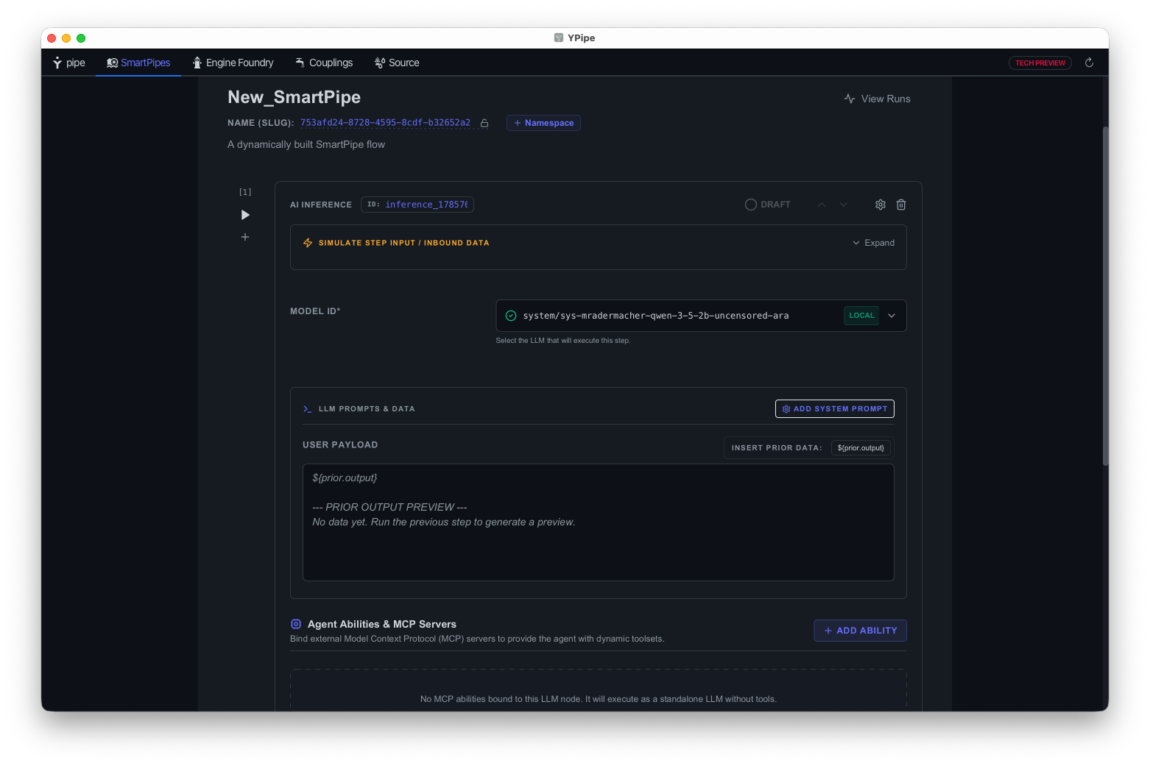Open the Couplings tab
This screenshot has width=1150, height=766.
324,63
